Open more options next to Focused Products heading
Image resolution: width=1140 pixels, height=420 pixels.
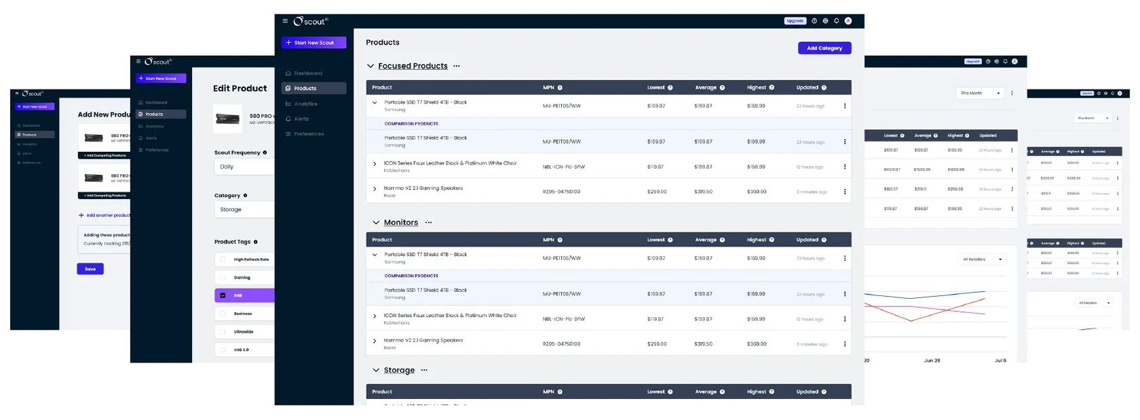click(x=457, y=66)
